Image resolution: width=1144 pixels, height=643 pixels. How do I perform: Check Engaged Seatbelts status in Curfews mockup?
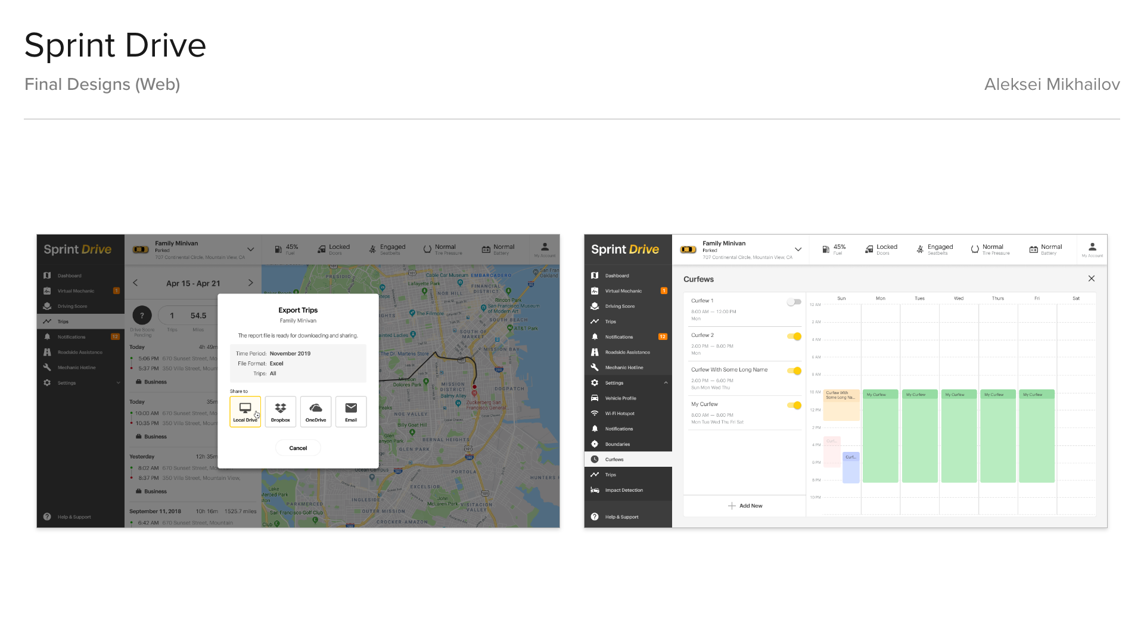(934, 249)
